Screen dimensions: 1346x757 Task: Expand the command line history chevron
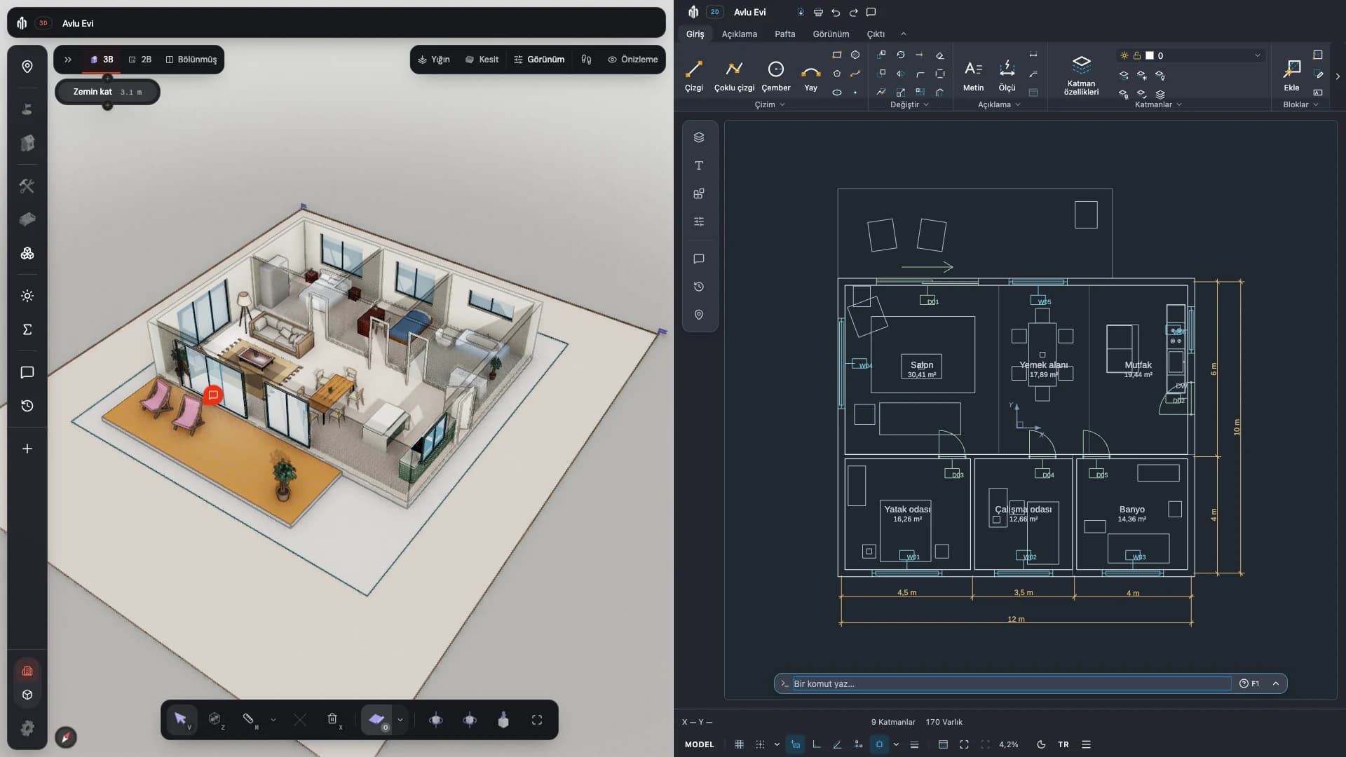[x=1276, y=683]
